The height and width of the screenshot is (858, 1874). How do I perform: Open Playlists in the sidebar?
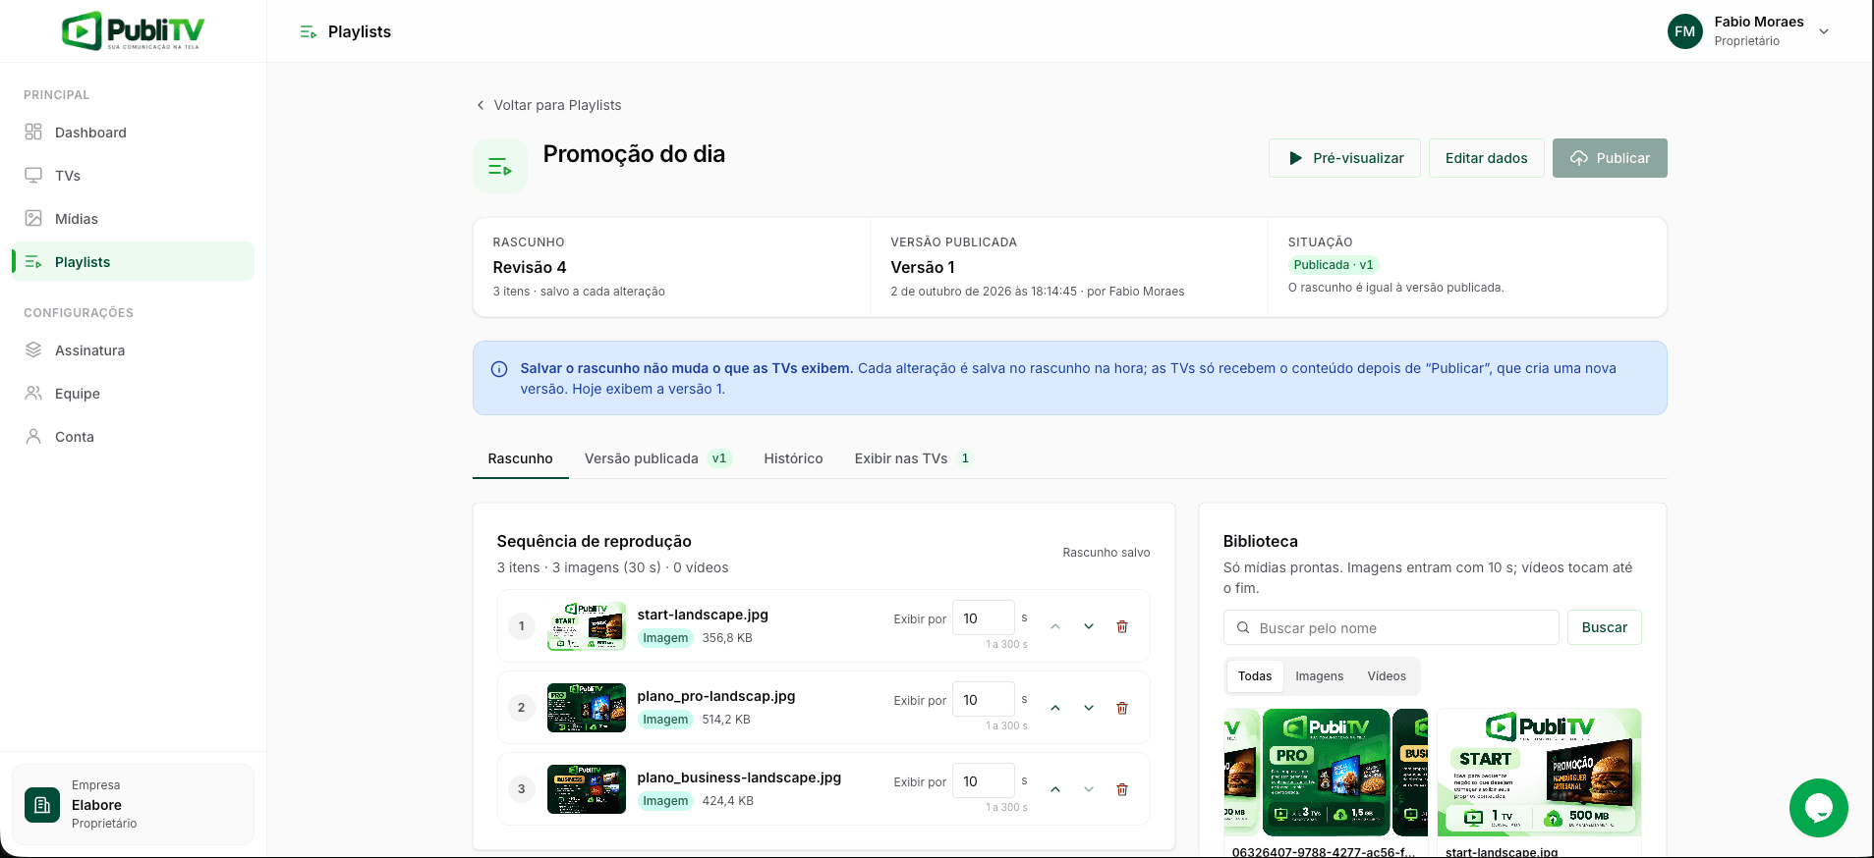click(133, 262)
